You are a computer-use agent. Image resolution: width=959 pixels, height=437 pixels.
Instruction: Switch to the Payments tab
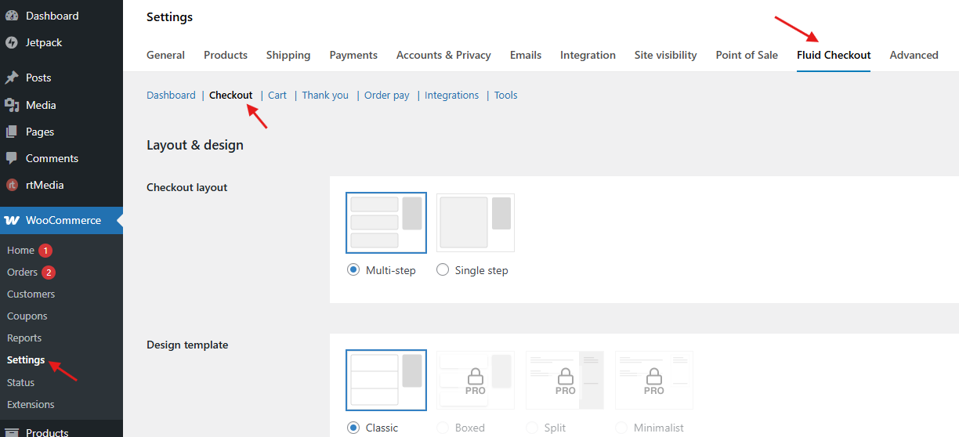coord(353,55)
